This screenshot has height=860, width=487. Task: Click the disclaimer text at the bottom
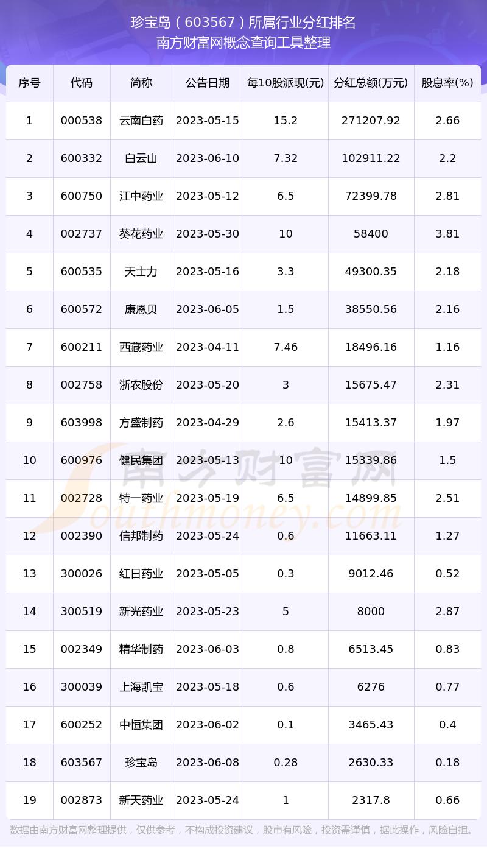243,830
